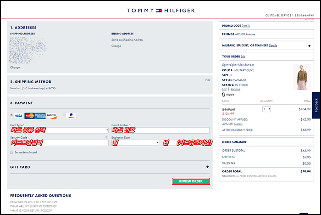Select the PayPal payment radio button
Image resolution: width=321 pixels, height=215 pixels.
coord(64,115)
